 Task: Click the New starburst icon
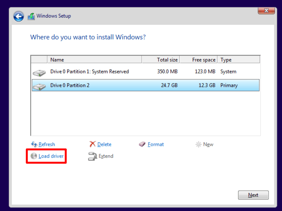[x=198, y=144]
